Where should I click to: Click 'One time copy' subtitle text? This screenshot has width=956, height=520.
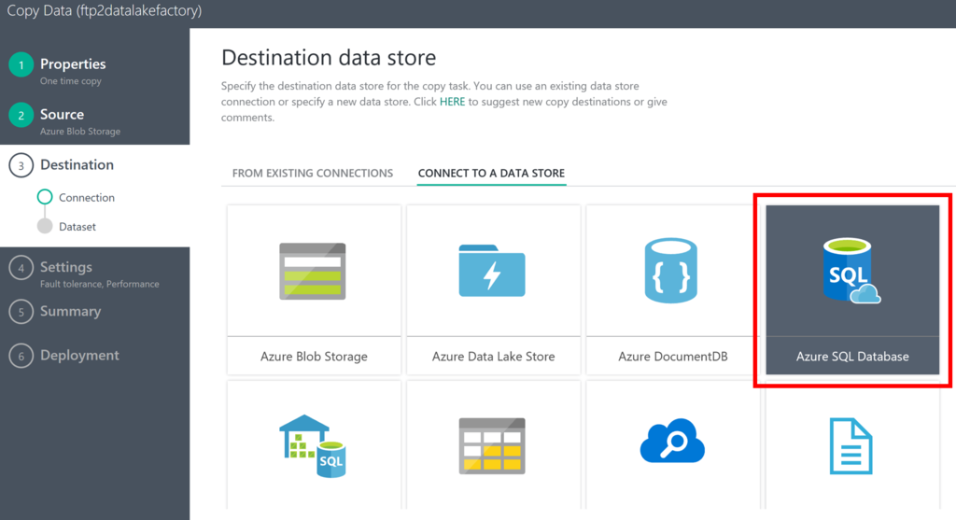(x=71, y=81)
